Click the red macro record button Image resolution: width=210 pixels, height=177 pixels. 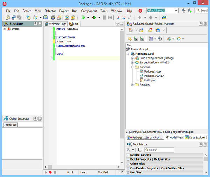(50, 172)
